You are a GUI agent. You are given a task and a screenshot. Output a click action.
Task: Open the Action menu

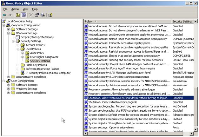pos(15,9)
